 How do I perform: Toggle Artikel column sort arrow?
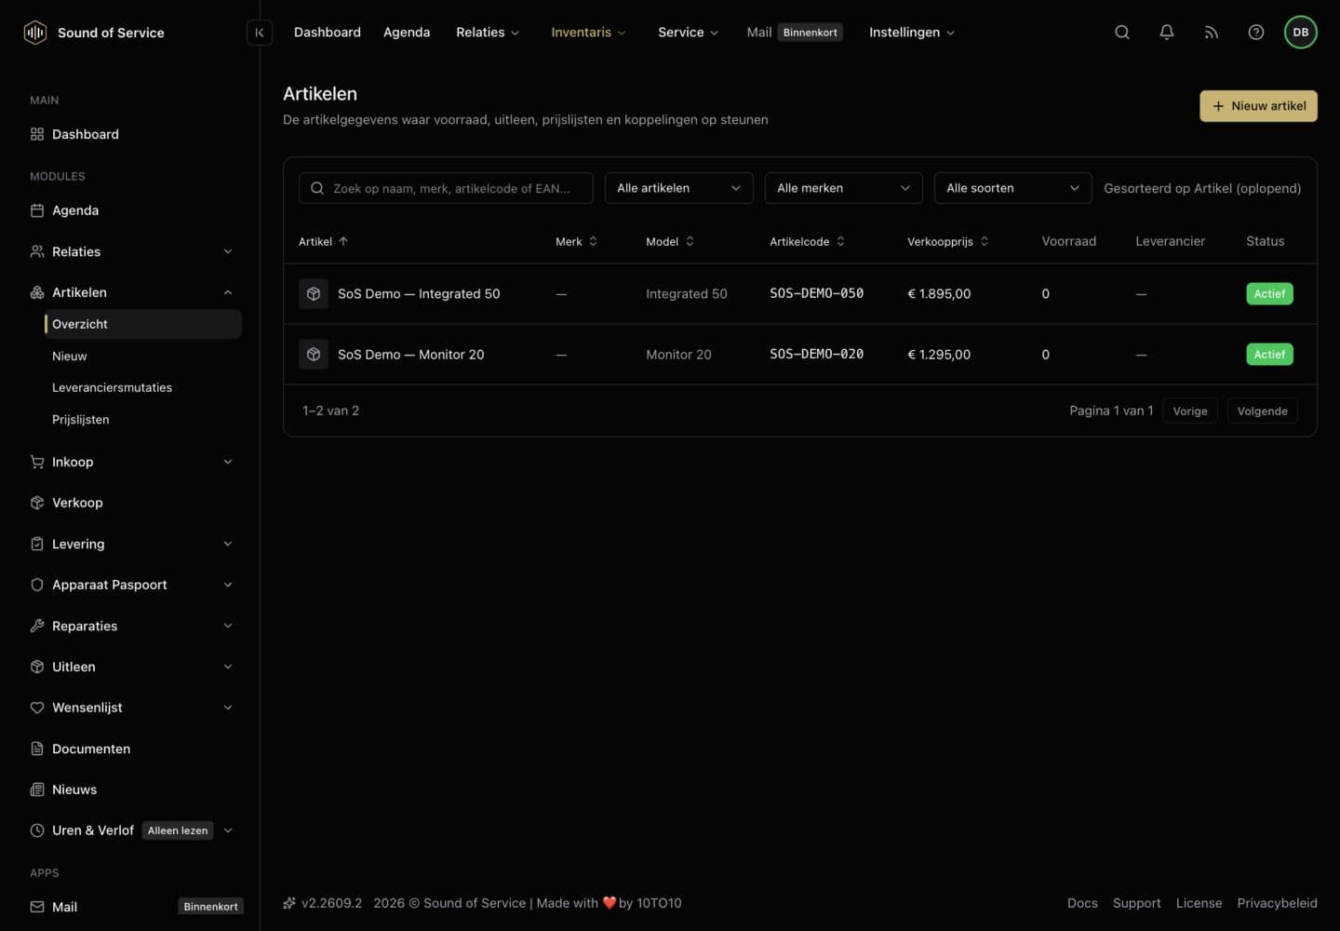point(343,241)
